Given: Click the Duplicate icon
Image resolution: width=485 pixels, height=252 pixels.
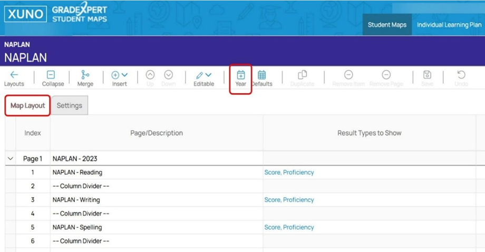Looking at the screenshot, I should pos(302,75).
